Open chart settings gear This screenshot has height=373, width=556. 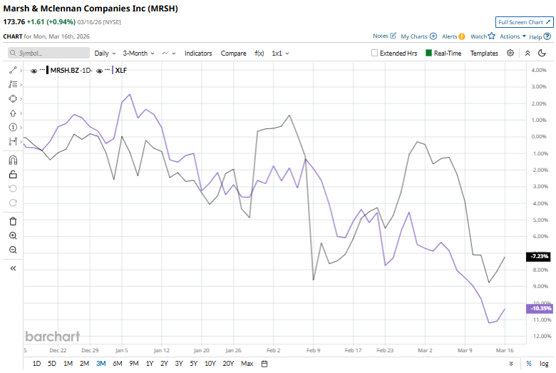[510, 53]
